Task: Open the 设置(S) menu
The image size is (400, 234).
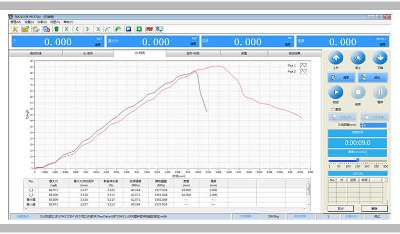Action: (28, 22)
